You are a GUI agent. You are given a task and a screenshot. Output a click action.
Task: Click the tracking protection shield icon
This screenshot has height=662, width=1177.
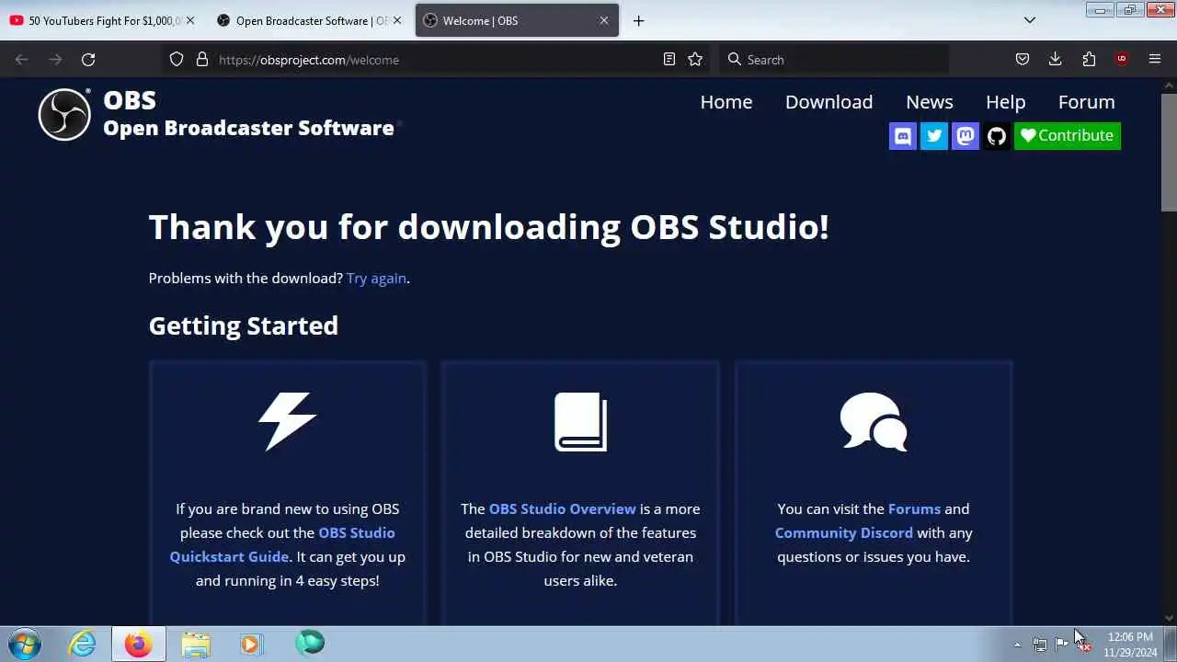coord(177,59)
